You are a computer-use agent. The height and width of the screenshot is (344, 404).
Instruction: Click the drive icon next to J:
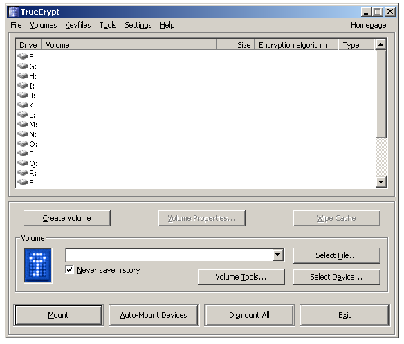23,96
